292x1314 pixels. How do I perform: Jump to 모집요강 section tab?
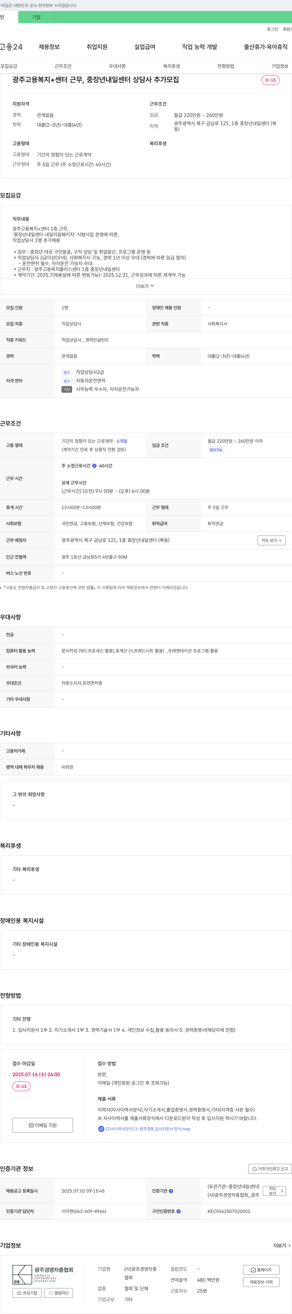(x=9, y=66)
